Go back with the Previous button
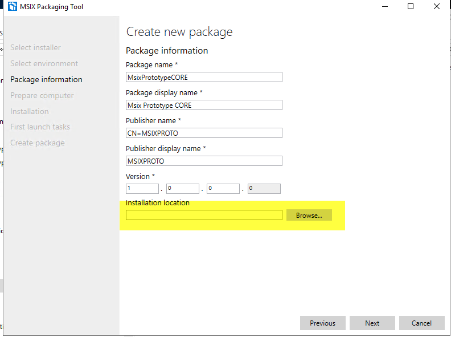The height and width of the screenshot is (337, 451). point(322,323)
